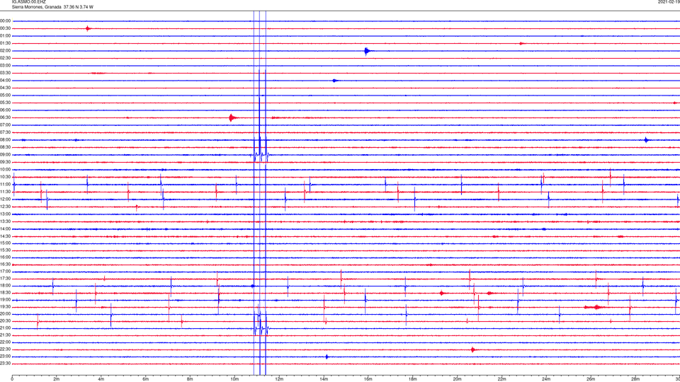Select the 01:00 time label
The width and height of the screenshot is (680, 382).
tap(5, 36)
